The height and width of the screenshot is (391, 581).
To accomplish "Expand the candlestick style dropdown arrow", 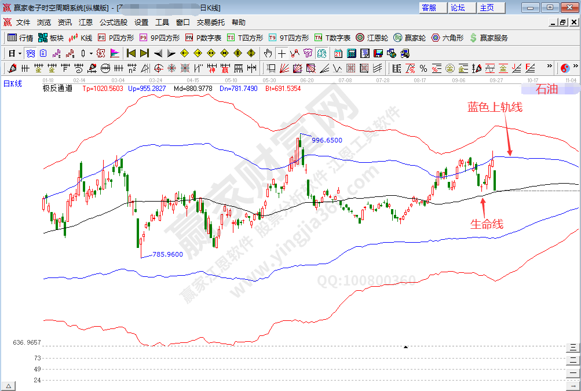I will pos(91,53).
